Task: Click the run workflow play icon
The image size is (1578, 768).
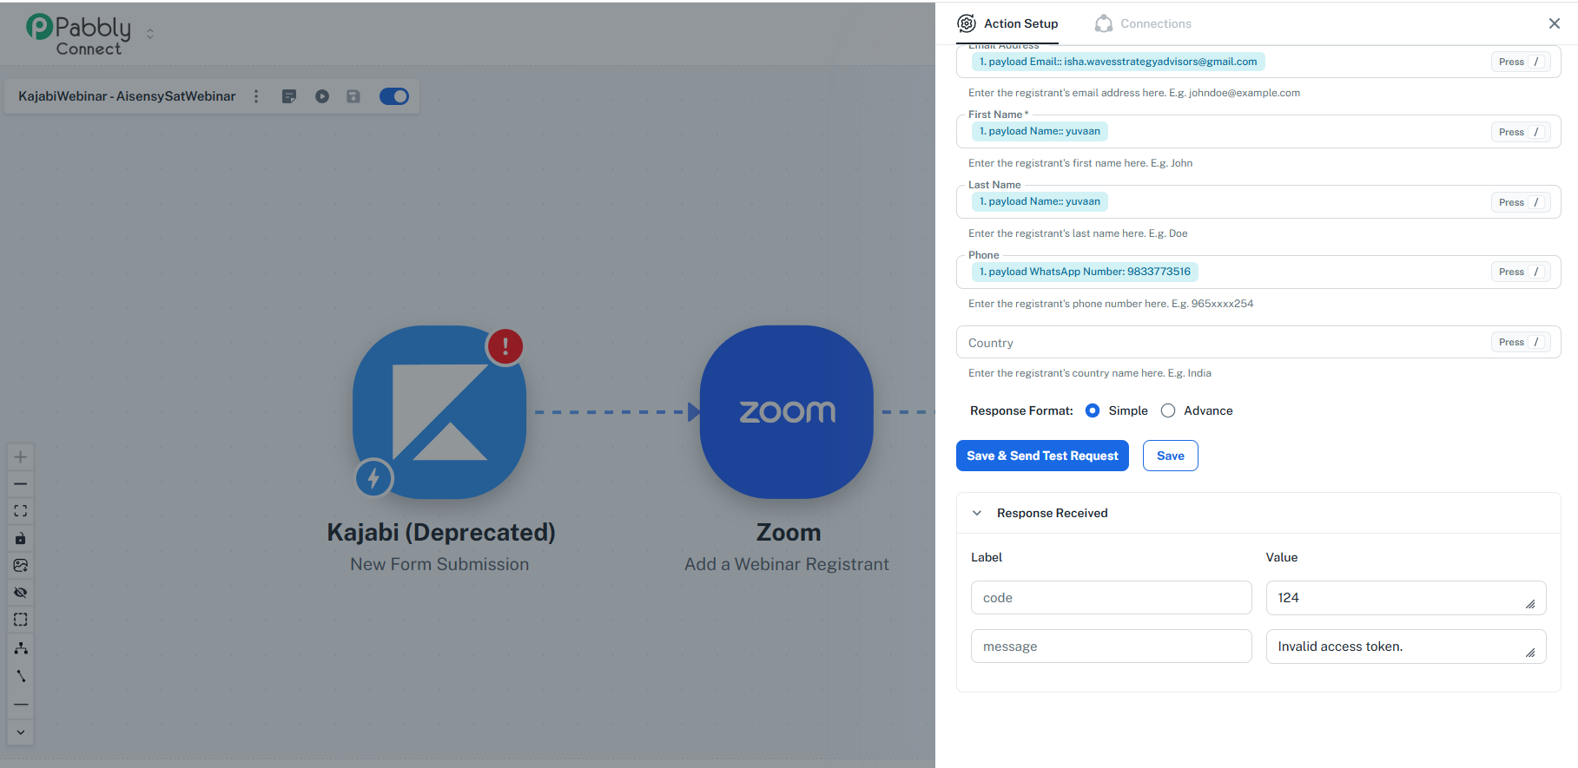Action: click(x=322, y=96)
